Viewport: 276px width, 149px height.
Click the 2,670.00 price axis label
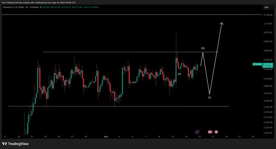pyautogui.click(x=268, y=33)
